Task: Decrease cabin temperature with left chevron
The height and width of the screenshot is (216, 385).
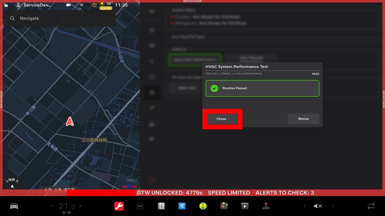Action: pyautogui.click(x=53, y=206)
